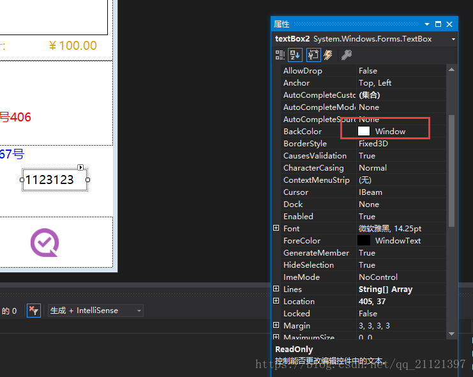Select the BorderStyle property row

(363, 144)
